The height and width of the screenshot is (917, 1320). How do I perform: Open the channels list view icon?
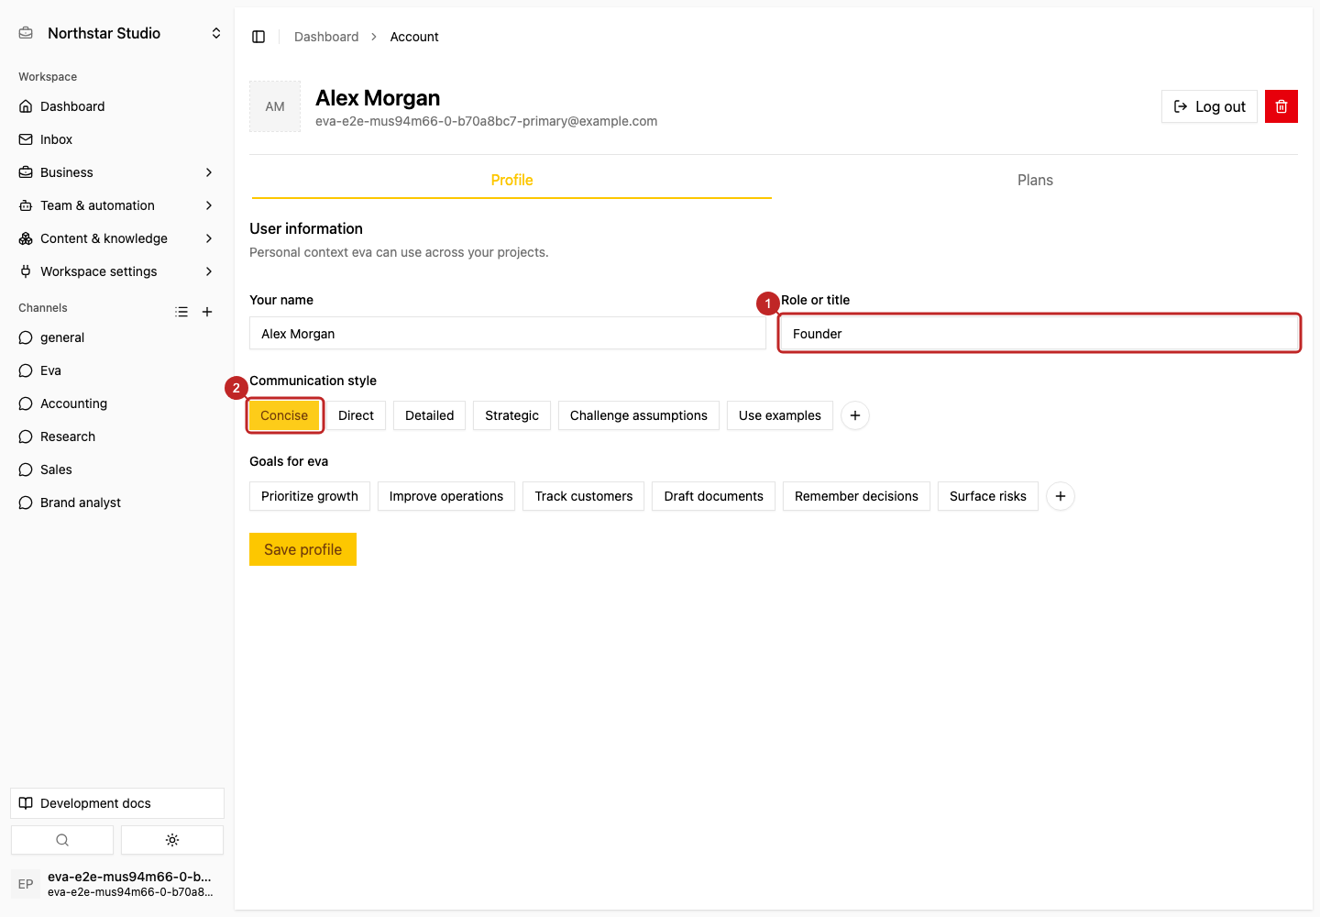181,312
